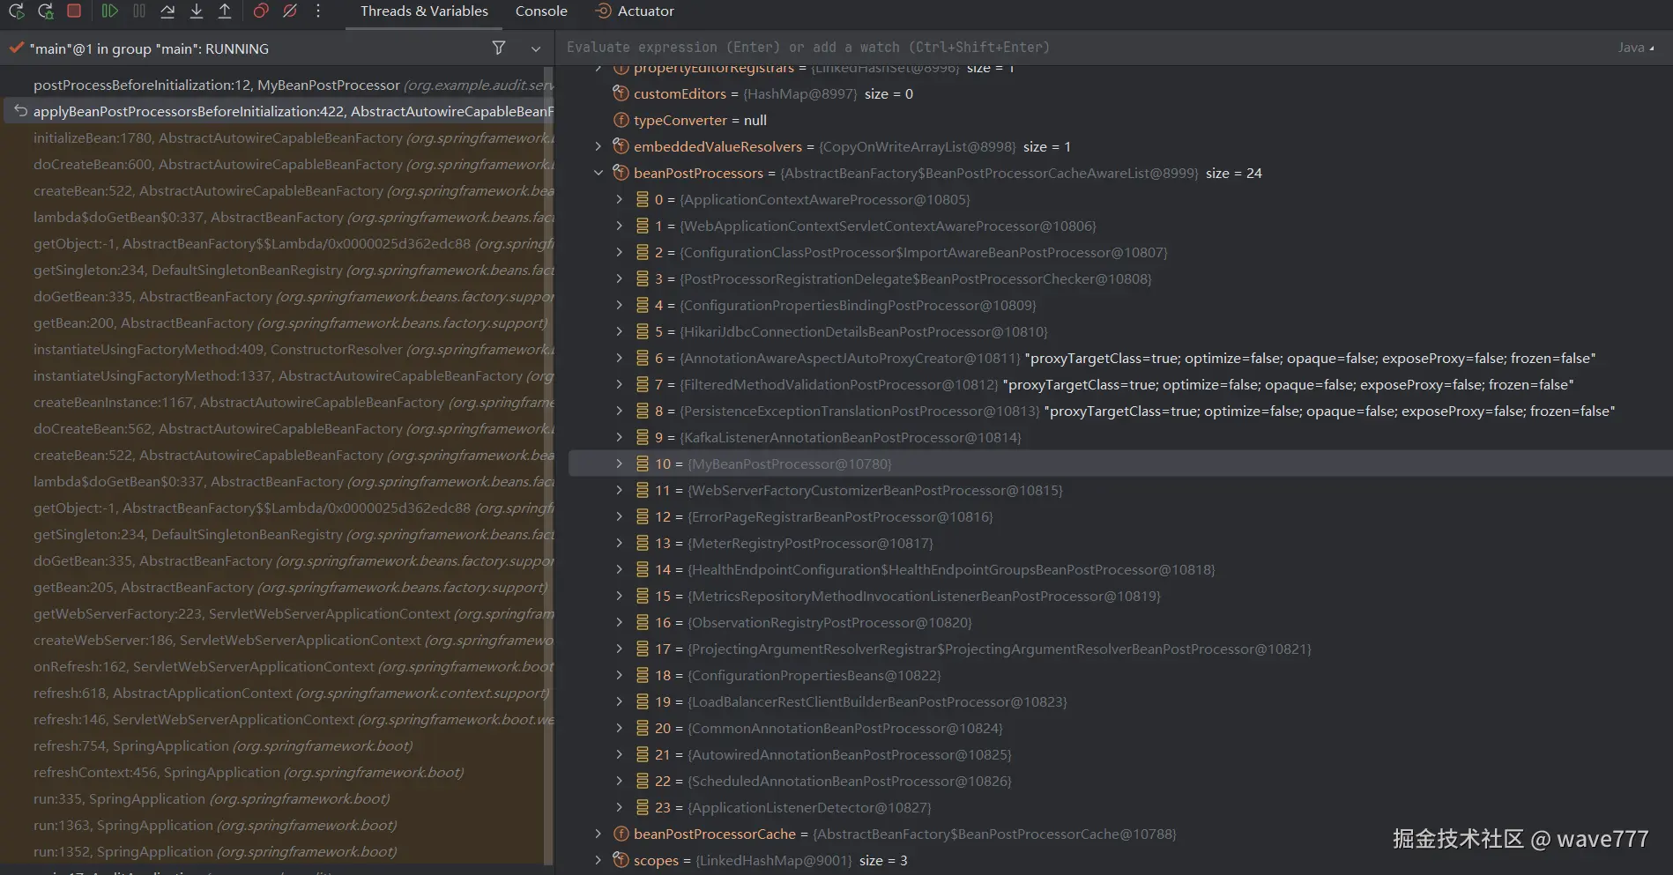Click the Step Out icon
The width and height of the screenshot is (1673, 875).
[225, 11]
